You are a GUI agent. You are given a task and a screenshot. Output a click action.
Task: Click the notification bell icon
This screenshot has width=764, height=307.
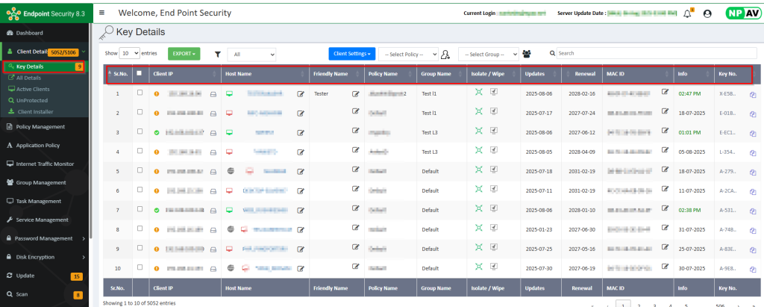[x=687, y=13]
